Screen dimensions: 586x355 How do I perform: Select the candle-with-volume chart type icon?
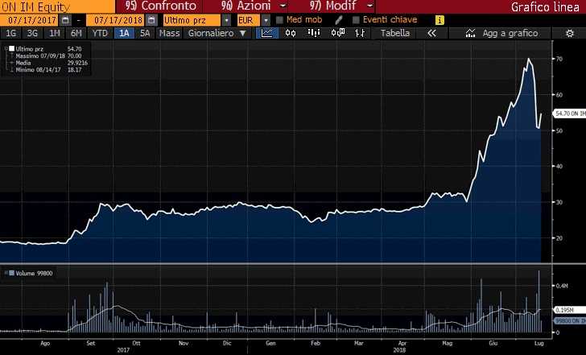[x=338, y=33]
